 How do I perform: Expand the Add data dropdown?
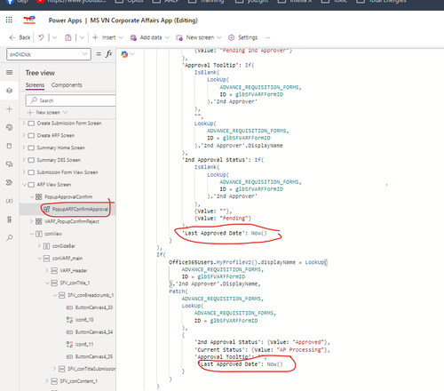click(x=167, y=37)
